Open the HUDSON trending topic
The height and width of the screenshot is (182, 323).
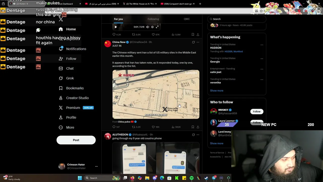pyautogui.click(x=216, y=48)
